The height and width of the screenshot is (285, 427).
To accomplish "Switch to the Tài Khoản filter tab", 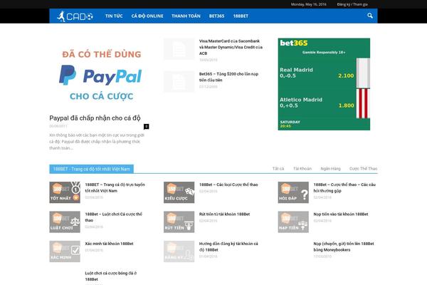I will [302, 169].
